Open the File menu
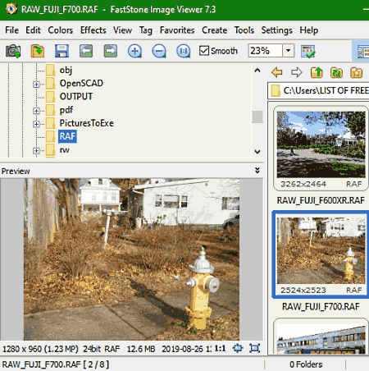The width and height of the screenshot is (369, 371). (11, 30)
